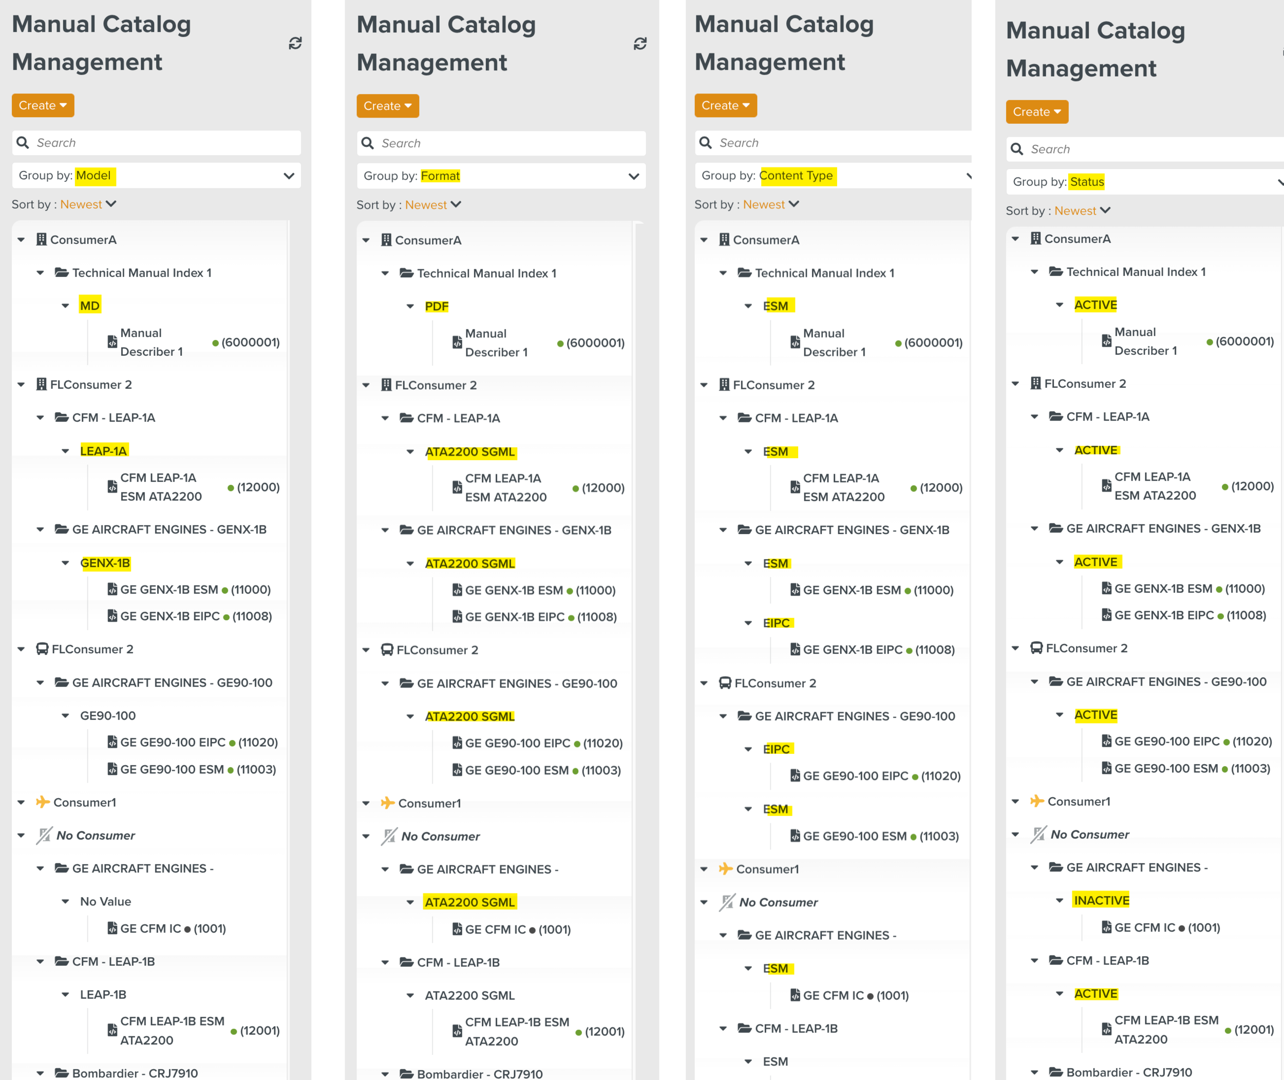Screen dimensions: 1284x1080
Task: Select the GENX-1B model group label
Action: (105, 563)
